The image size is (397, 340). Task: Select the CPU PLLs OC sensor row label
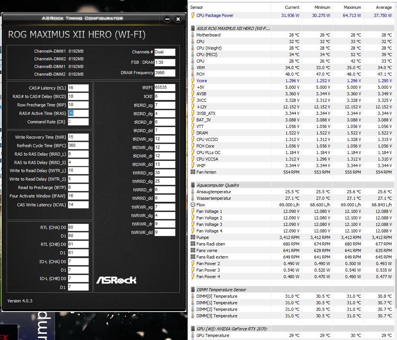coord(208,153)
